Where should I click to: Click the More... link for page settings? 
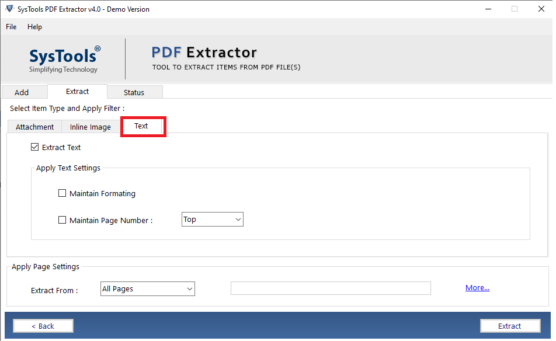pyautogui.click(x=477, y=287)
